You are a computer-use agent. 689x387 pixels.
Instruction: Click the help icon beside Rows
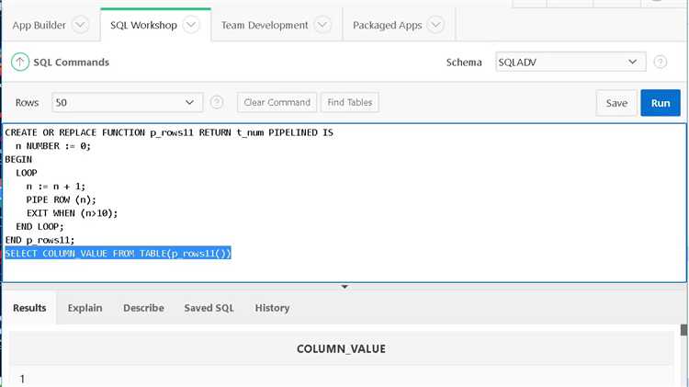pyautogui.click(x=217, y=102)
